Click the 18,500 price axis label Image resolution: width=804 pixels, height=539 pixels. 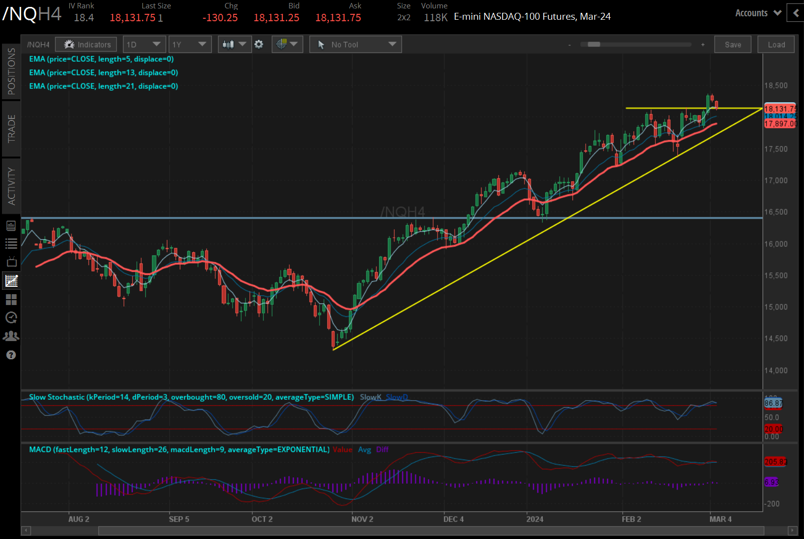[776, 85]
